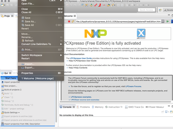Image resolution: width=173 pixels, height=129 pixels.
Task: Expand the Quick Settings dropdown
Action: point(19,113)
